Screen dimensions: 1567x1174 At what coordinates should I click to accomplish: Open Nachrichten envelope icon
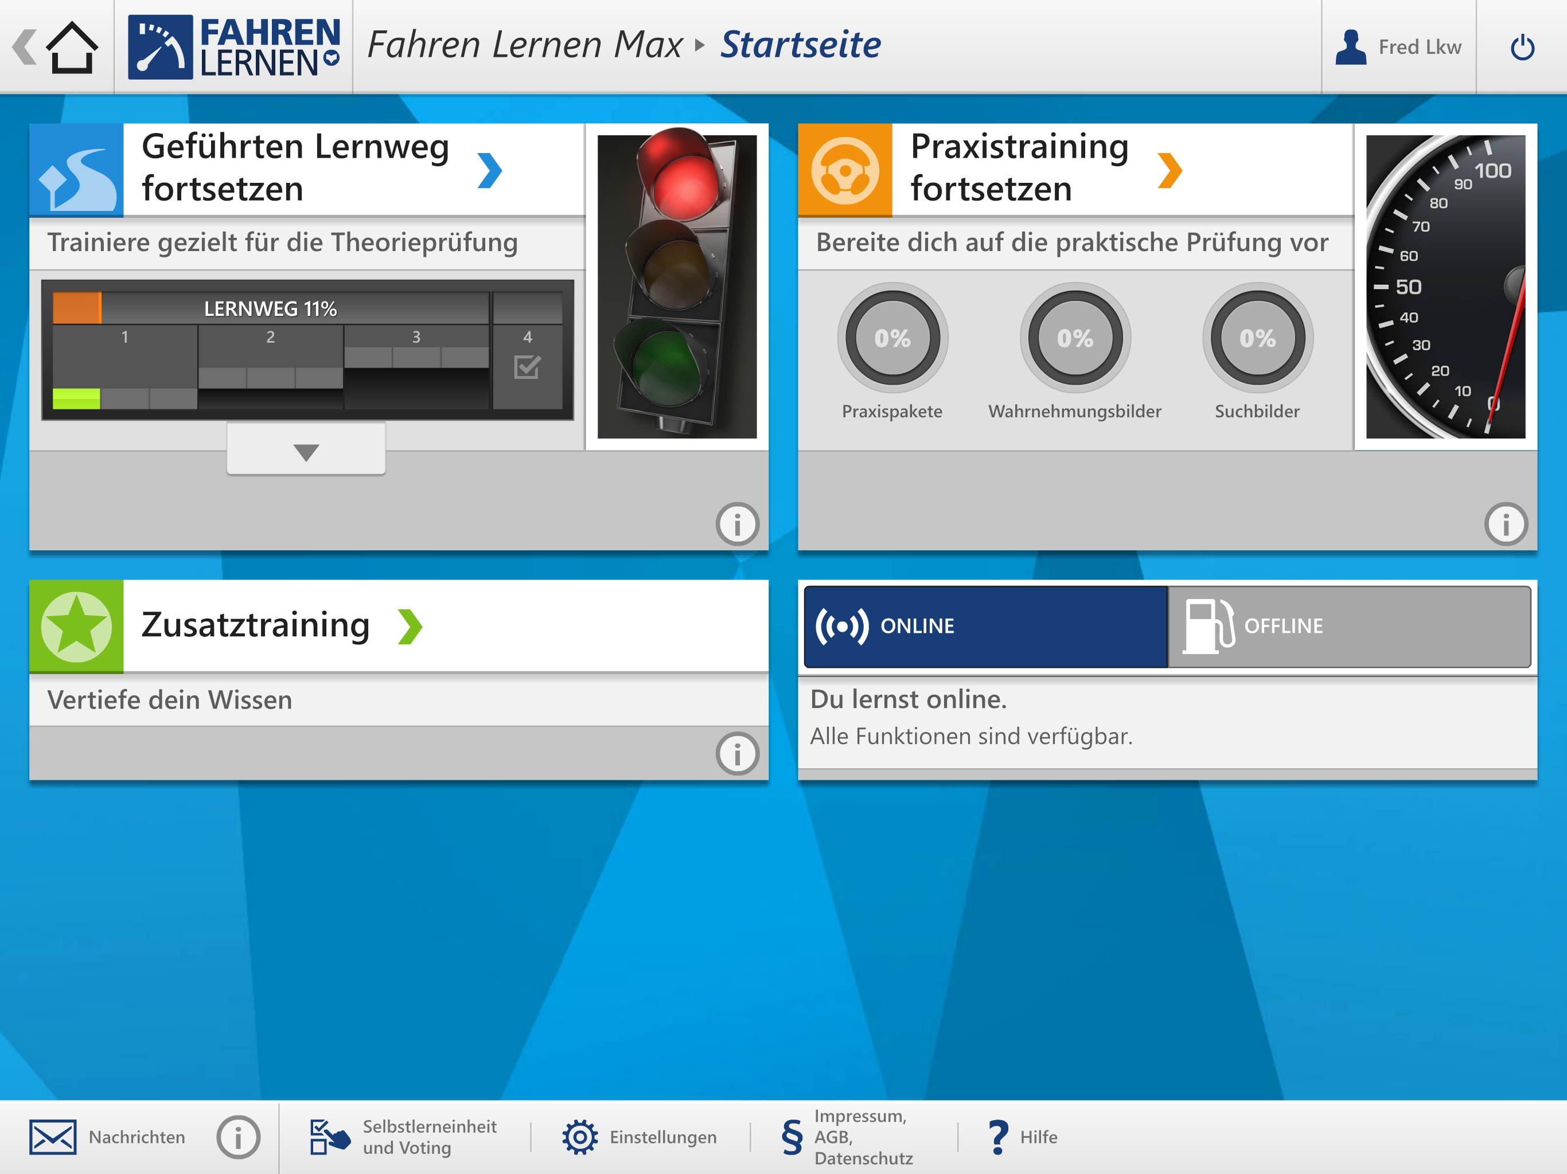(x=52, y=1137)
